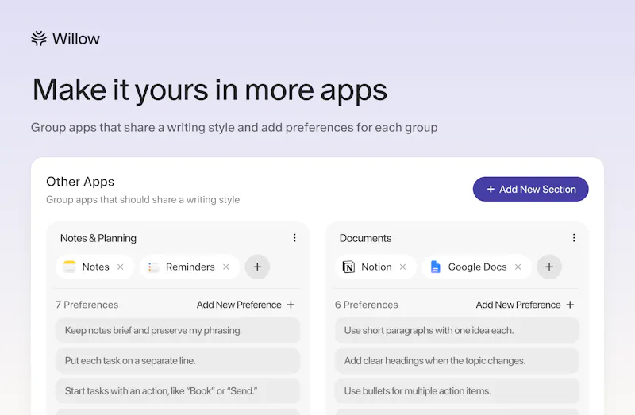Select 'Start tasks with an action' preference

pyautogui.click(x=178, y=391)
